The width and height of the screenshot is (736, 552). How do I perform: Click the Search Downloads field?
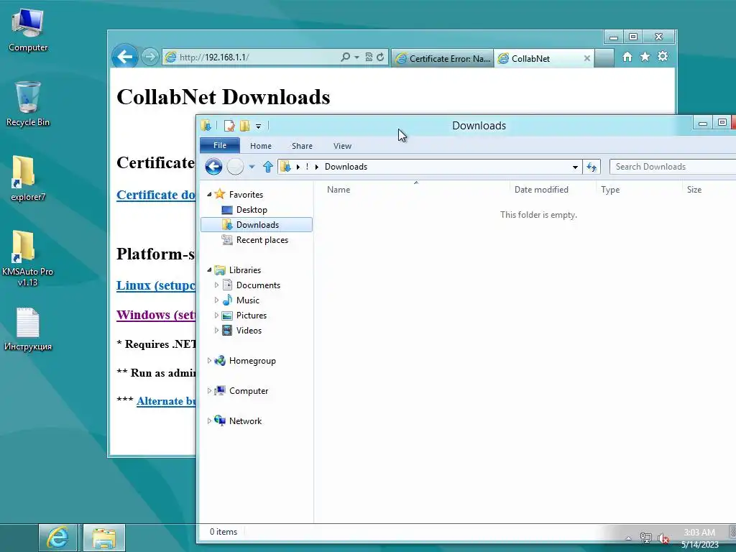pyautogui.click(x=673, y=167)
